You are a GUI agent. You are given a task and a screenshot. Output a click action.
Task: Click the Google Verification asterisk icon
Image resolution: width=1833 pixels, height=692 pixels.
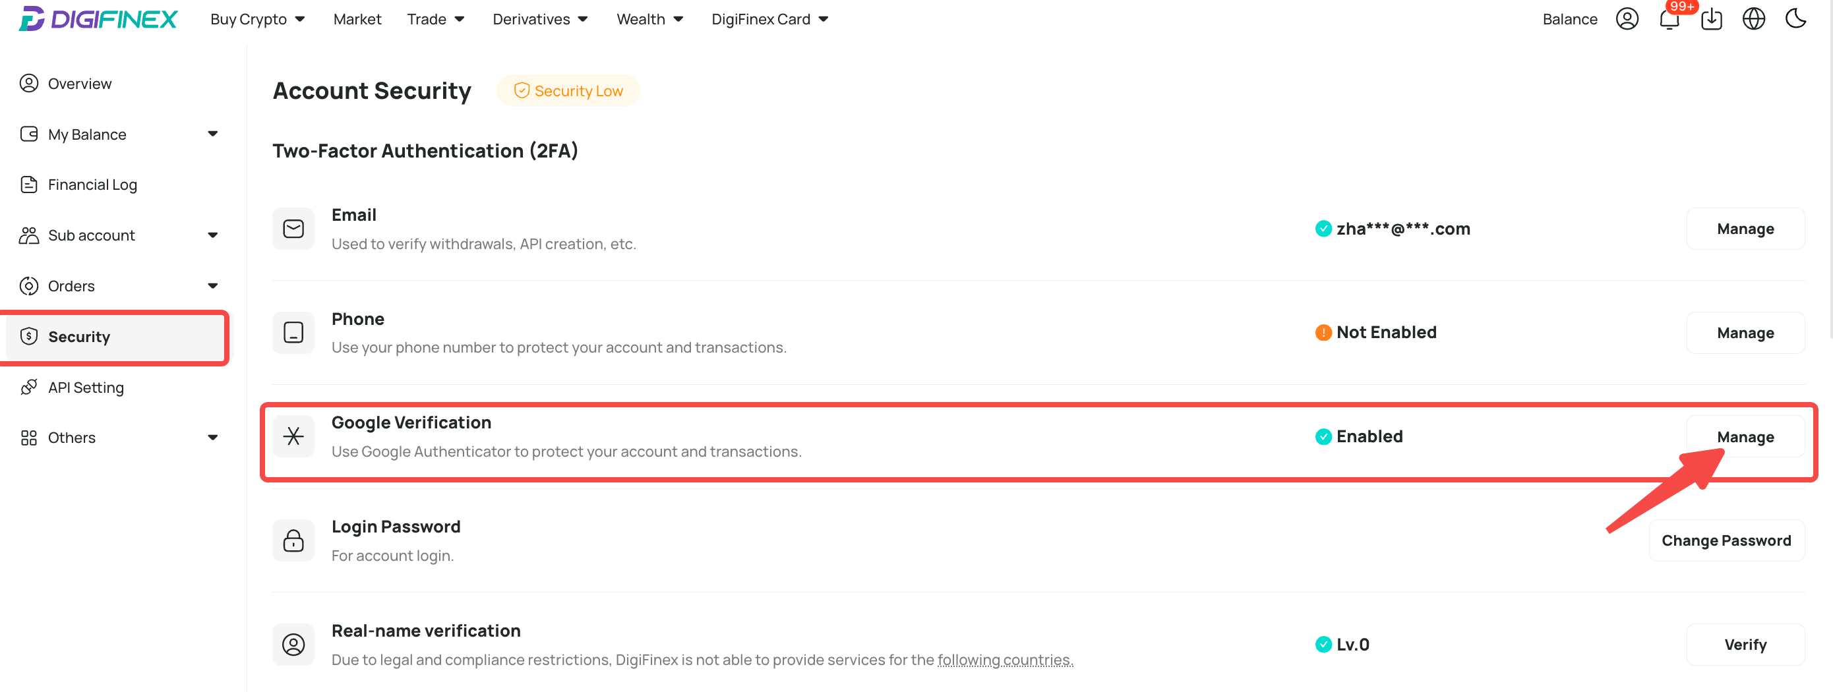point(293,437)
